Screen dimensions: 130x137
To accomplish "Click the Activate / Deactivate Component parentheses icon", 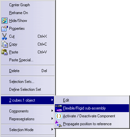I will tap(59, 116).
